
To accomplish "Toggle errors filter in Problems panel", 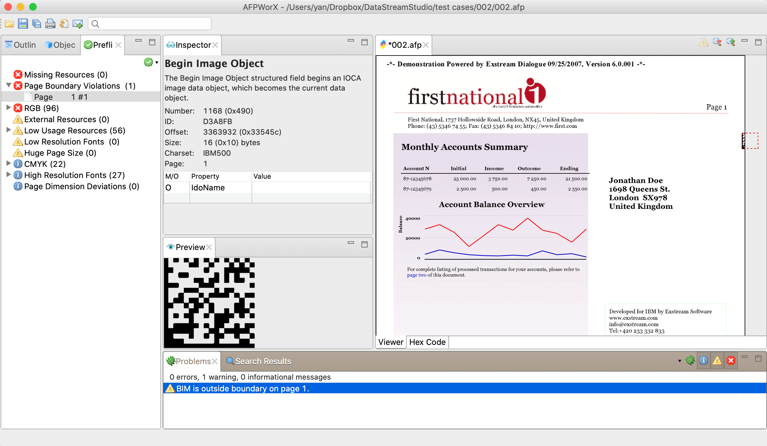I will click(731, 360).
